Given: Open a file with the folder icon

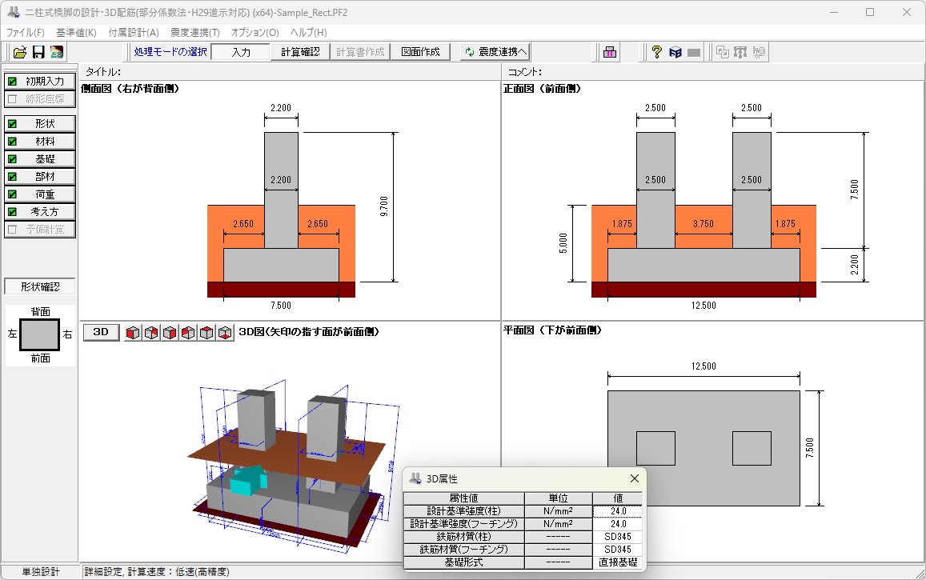Looking at the screenshot, I should (x=20, y=52).
